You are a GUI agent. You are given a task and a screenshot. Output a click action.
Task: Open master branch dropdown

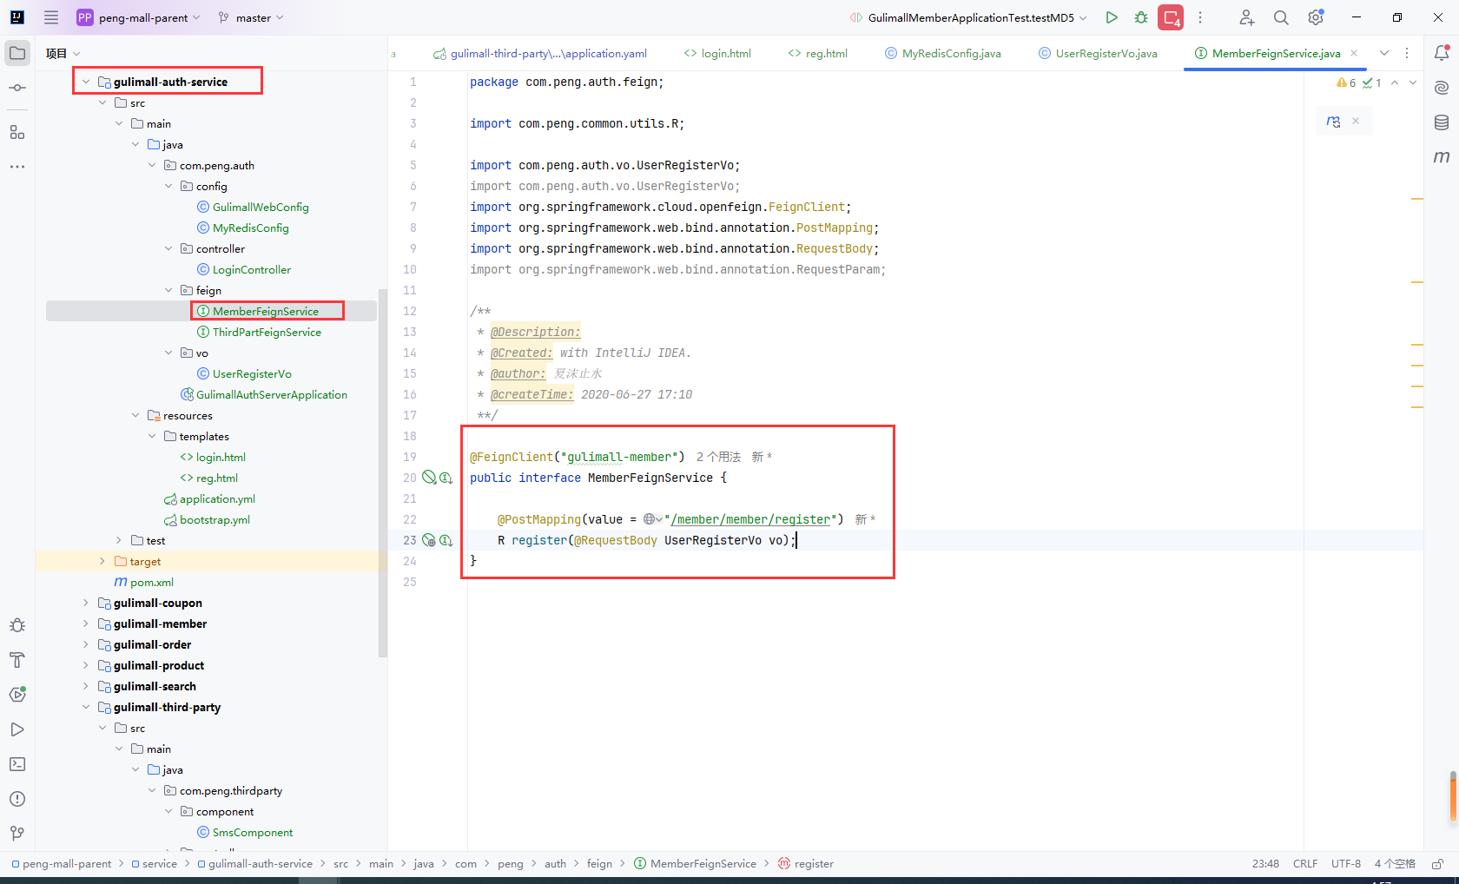[x=251, y=17]
